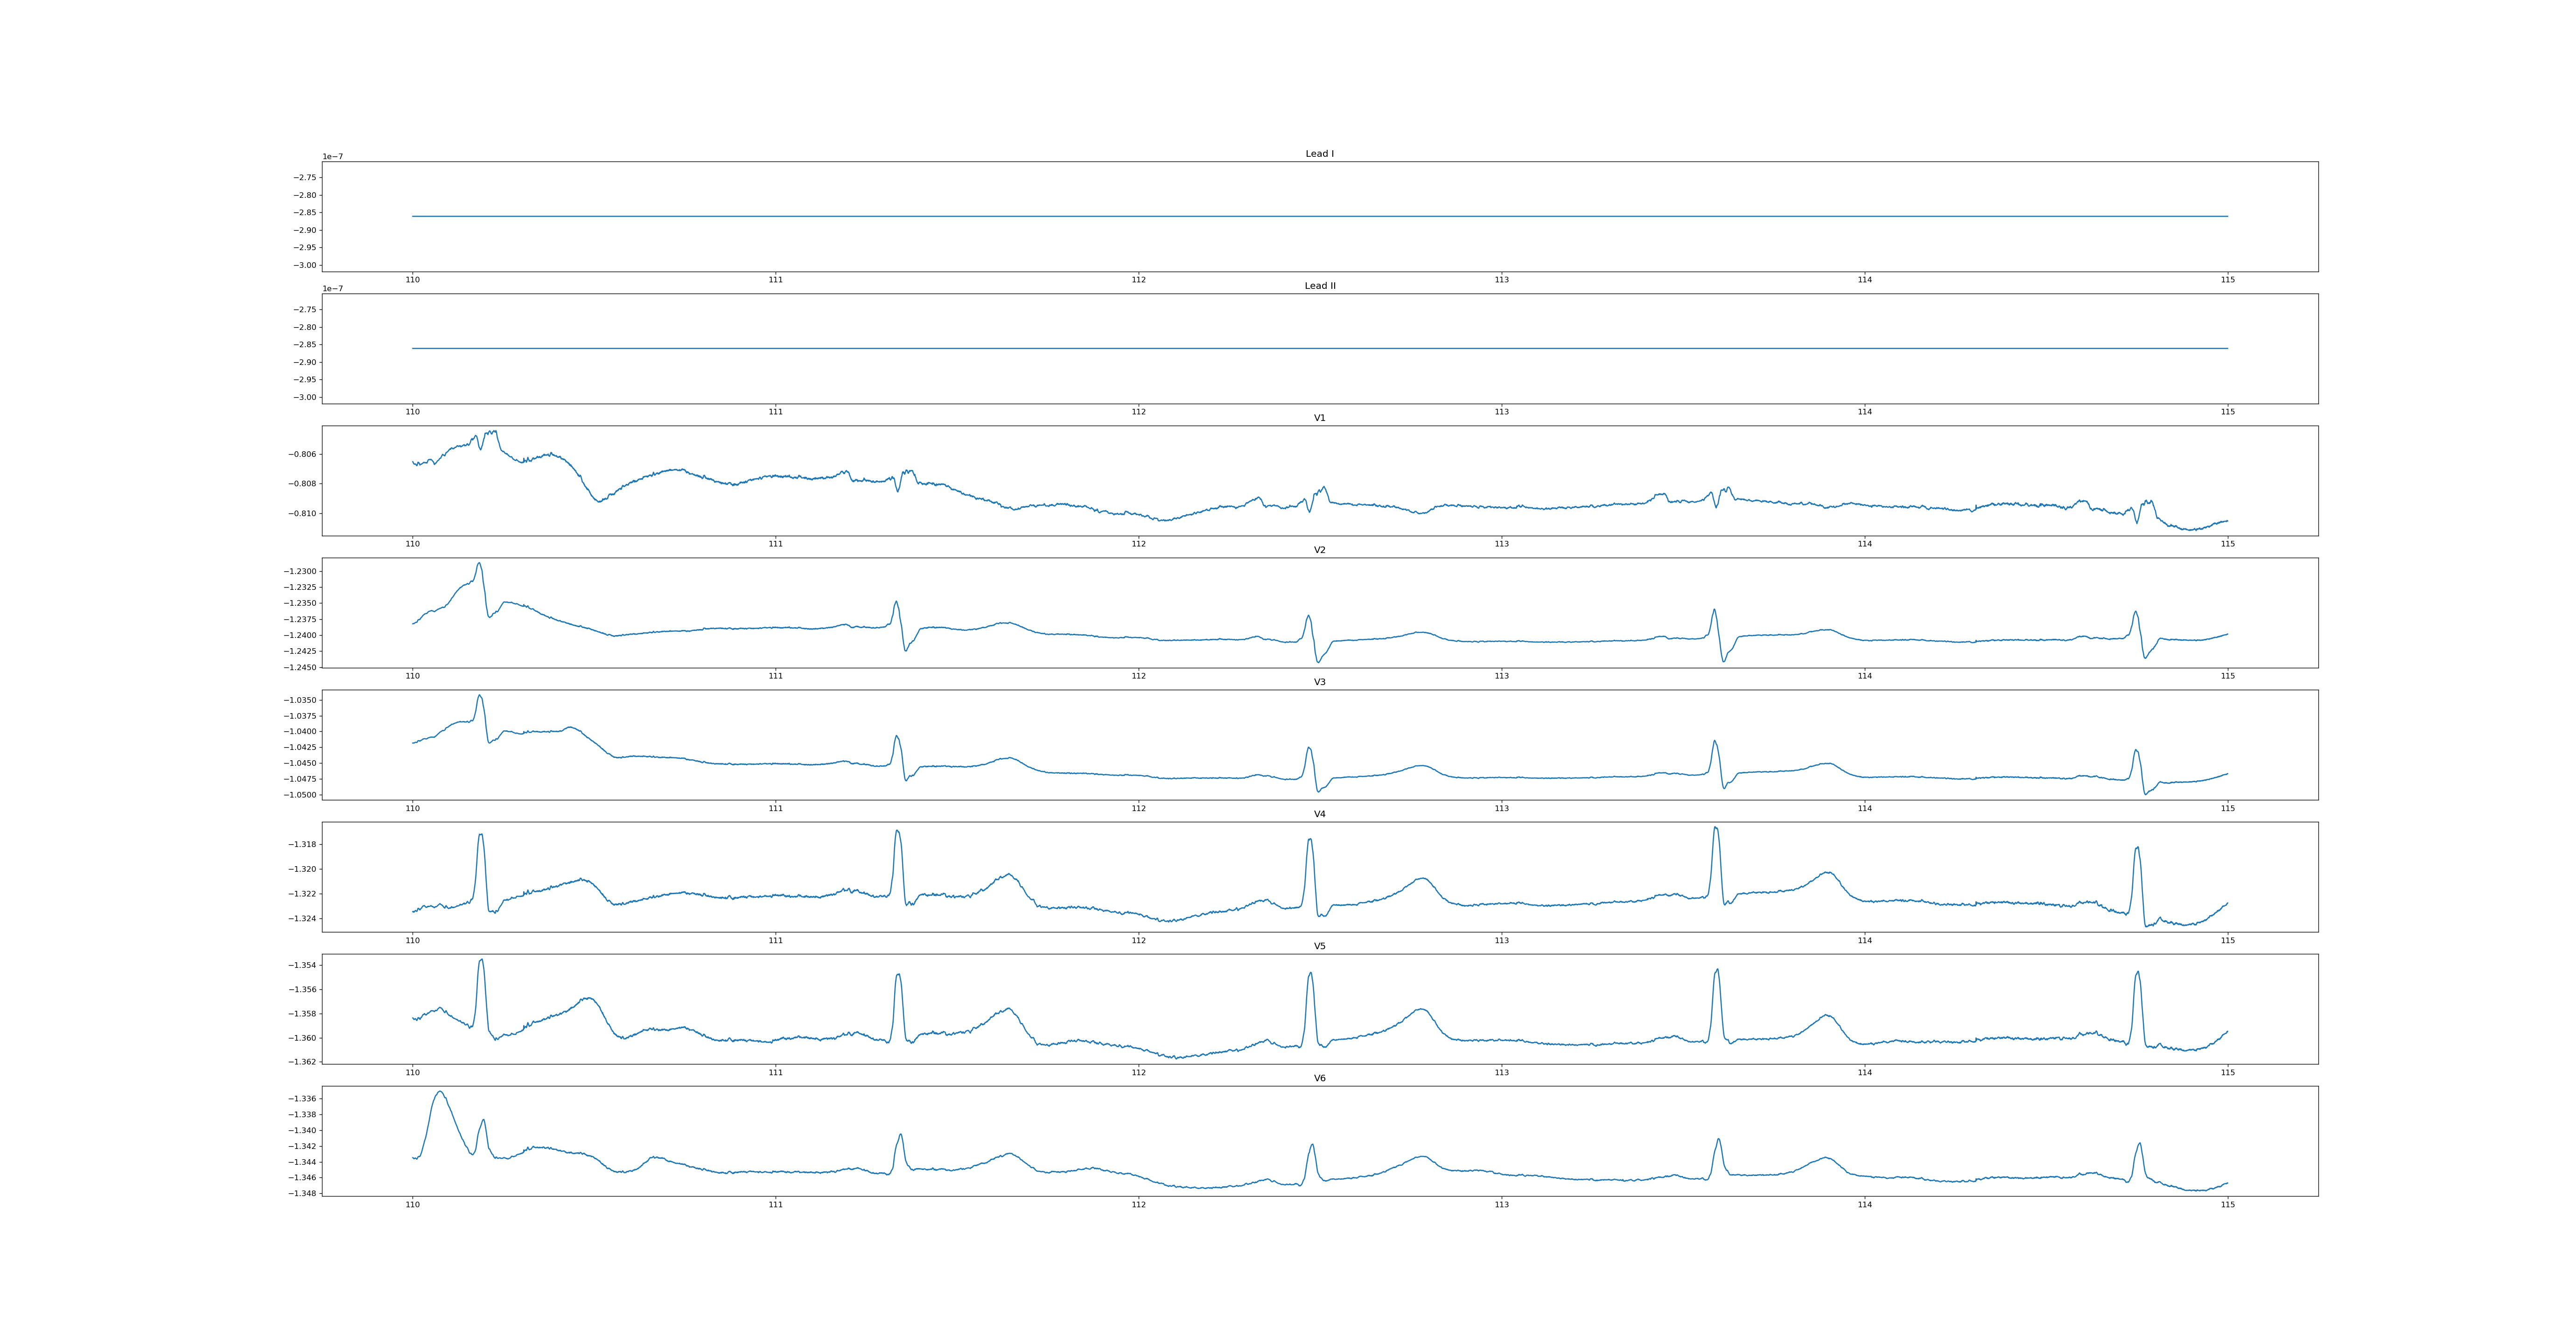The height and width of the screenshot is (1344, 2576).
Task: Click the −1.324 y-axis tick on V4 plot
Action: point(303,918)
